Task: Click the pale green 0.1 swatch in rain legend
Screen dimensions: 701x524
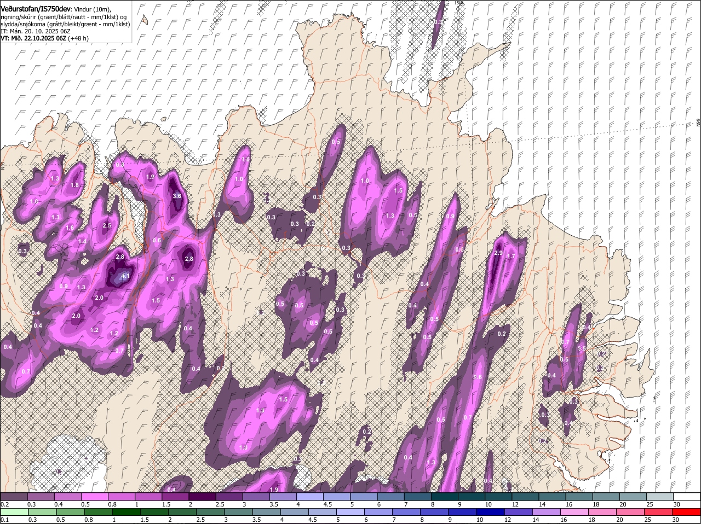Action: pyautogui.click(x=14, y=512)
